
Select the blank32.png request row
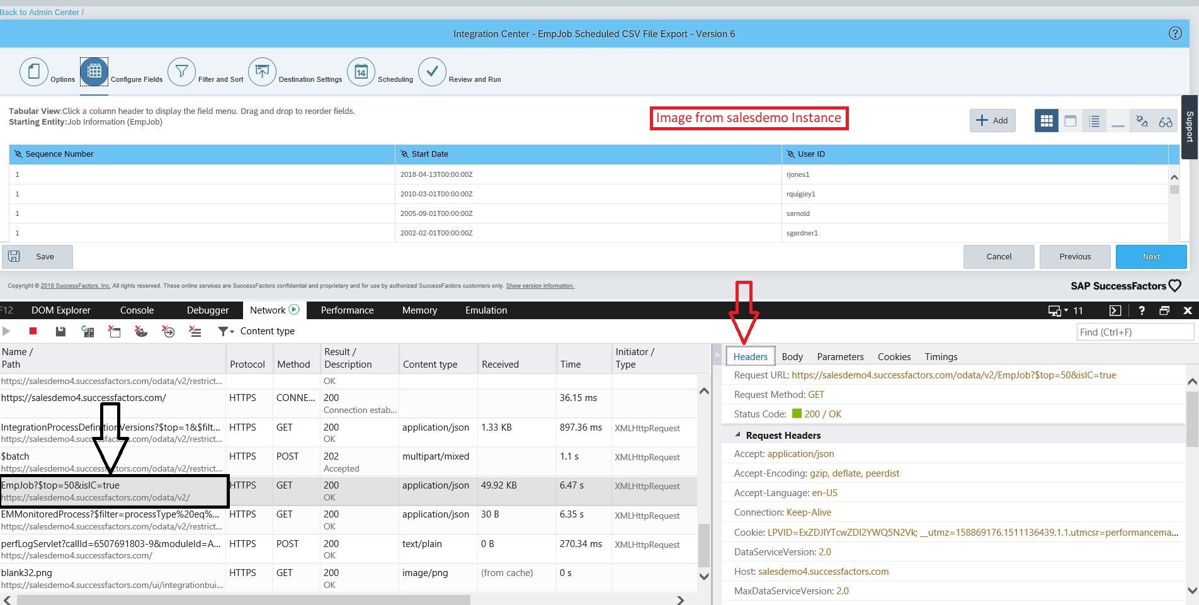tap(348, 579)
